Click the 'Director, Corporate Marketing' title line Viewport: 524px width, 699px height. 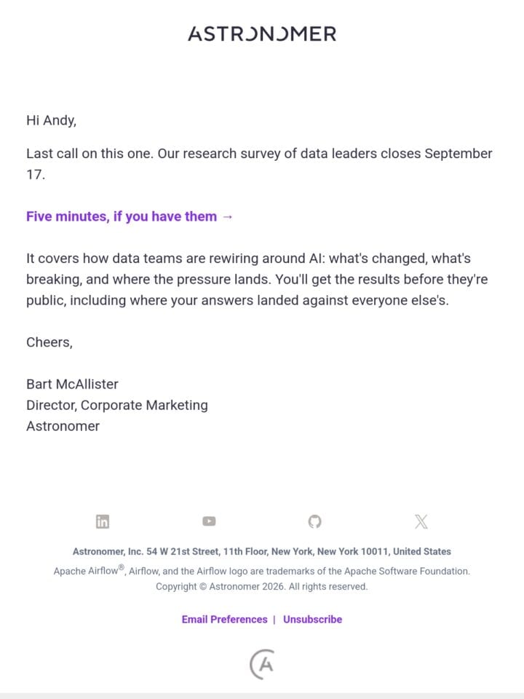[117, 405]
